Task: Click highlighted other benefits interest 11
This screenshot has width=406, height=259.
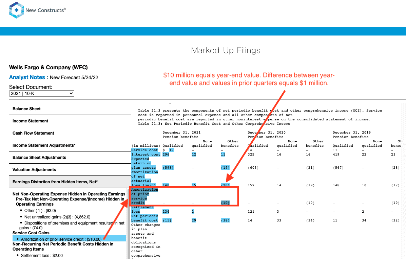Action: tap(223, 155)
